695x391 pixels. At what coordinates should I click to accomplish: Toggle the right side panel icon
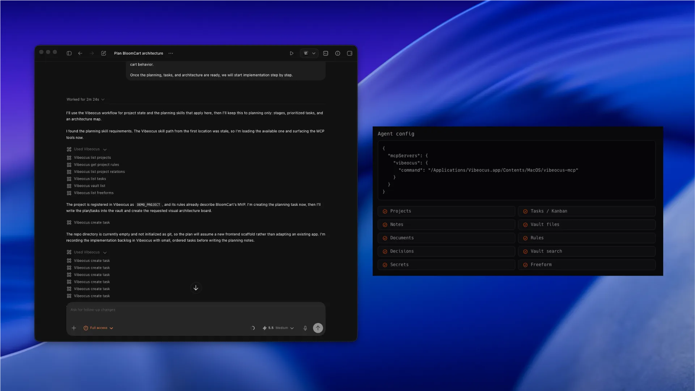(349, 53)
